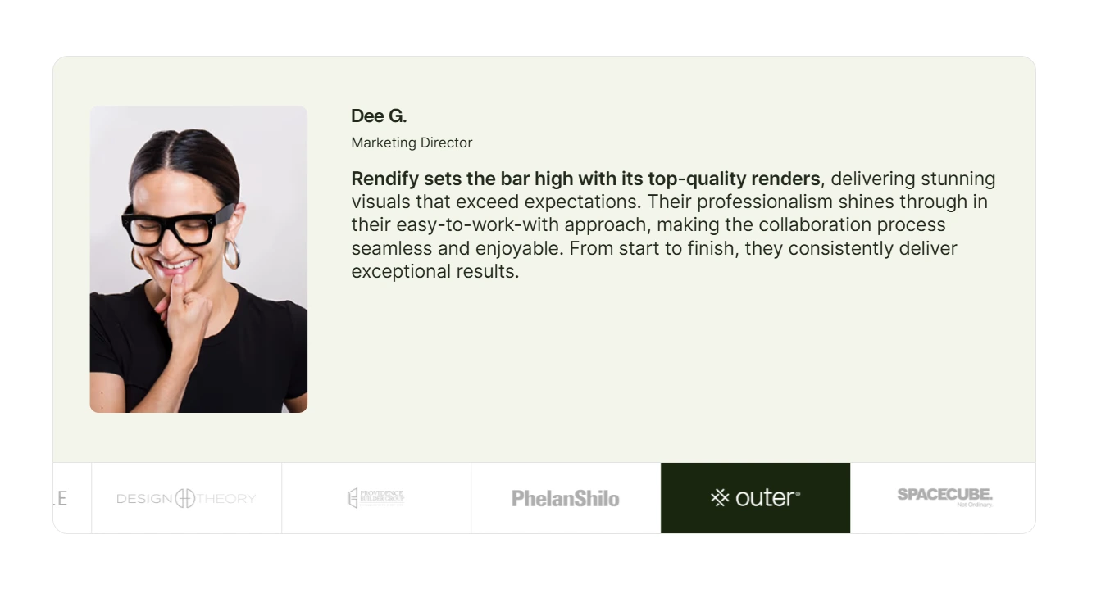Click the word DESIGN in Design Theory logo
This screenshot has height=598, width=1101.
(144, 498)
